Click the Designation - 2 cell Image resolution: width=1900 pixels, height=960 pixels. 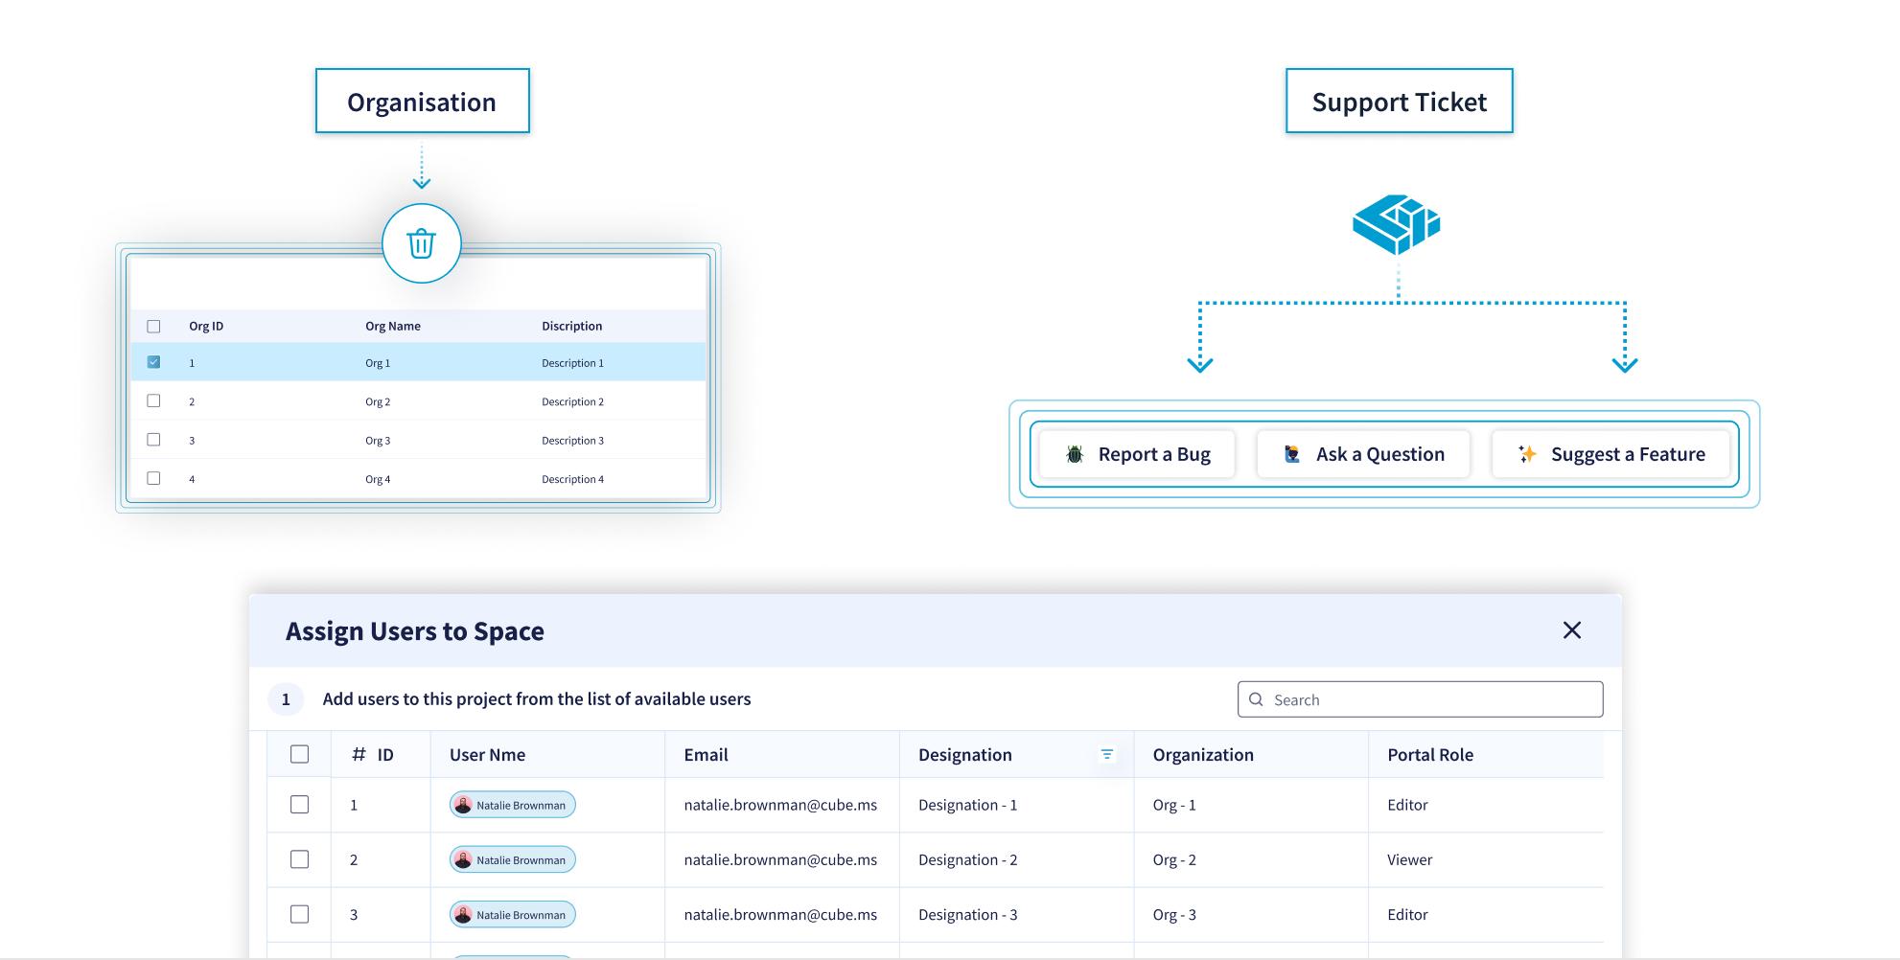pyautogui.click(x=968, y=859)
